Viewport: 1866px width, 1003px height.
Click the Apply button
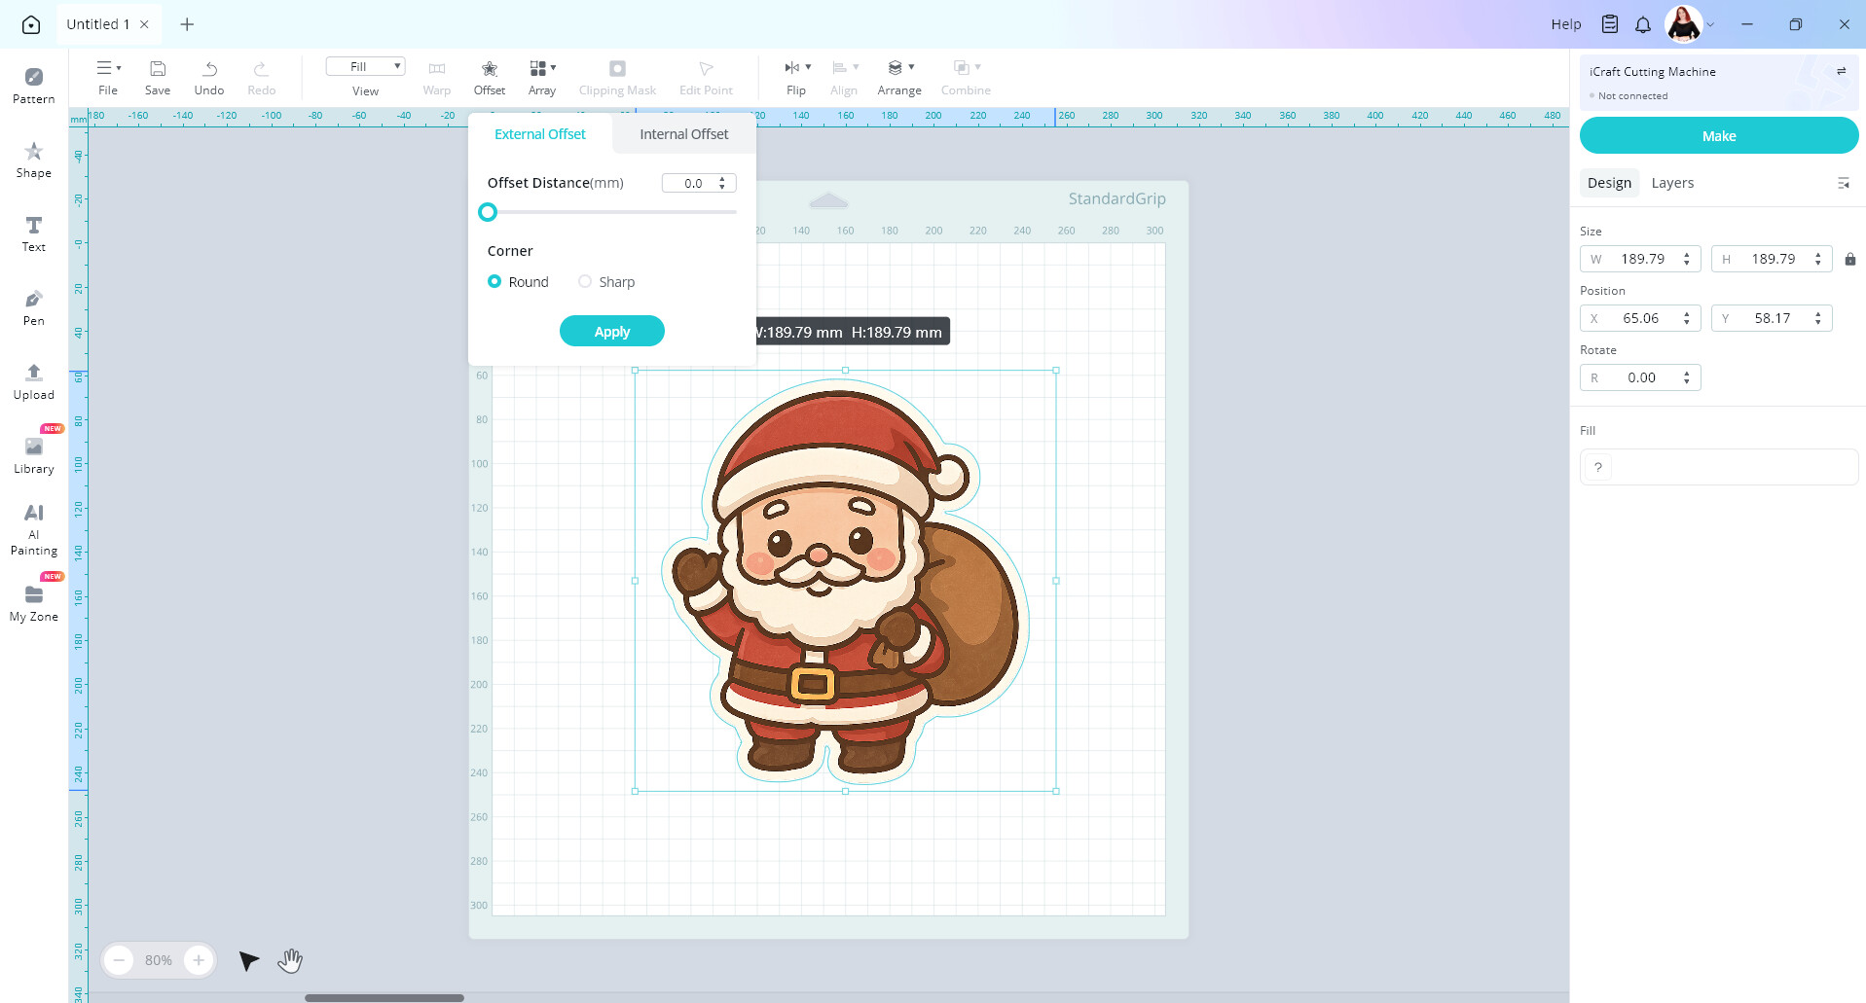click(x=612, y=331)
